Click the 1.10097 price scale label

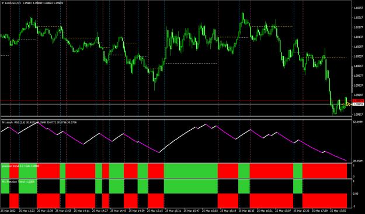359,47
